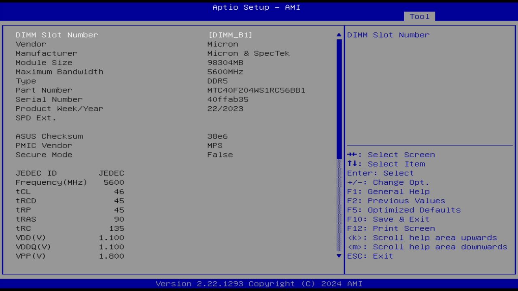This screenshot has height=291, width=518.
Task: Select the Tool tab
Action: (x=419, y=17)
